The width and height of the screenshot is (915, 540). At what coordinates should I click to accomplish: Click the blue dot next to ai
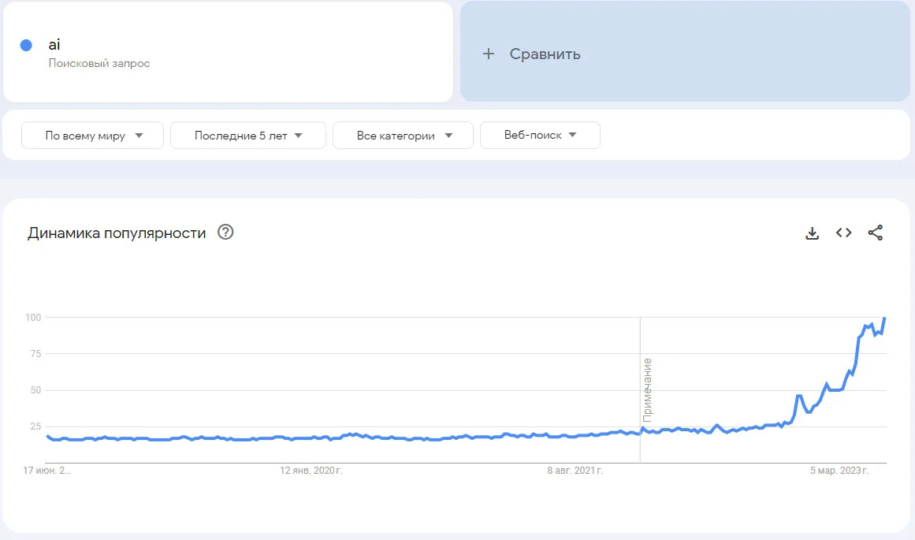26,45
